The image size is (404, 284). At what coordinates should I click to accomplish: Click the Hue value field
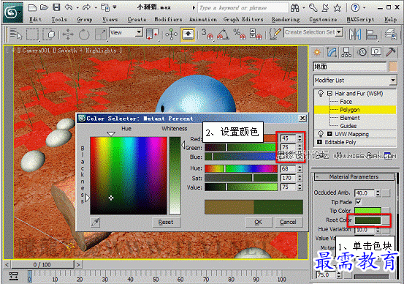[x=289, y=168]
